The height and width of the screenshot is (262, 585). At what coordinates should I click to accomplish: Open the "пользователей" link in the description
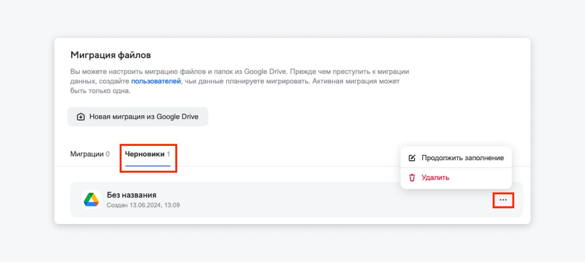[156, 81]
